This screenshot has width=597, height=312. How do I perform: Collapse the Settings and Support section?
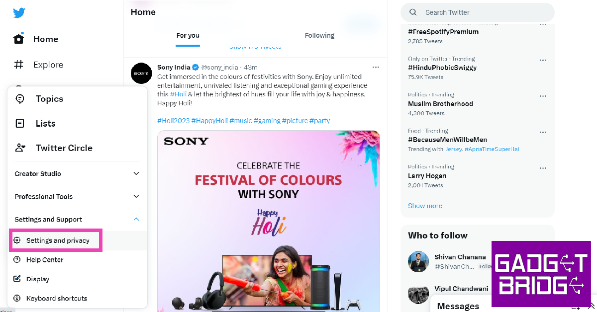click(x=136, y=219)
